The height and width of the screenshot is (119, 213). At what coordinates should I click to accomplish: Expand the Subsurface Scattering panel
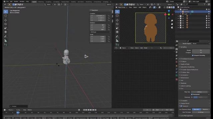tap(187, 67)
